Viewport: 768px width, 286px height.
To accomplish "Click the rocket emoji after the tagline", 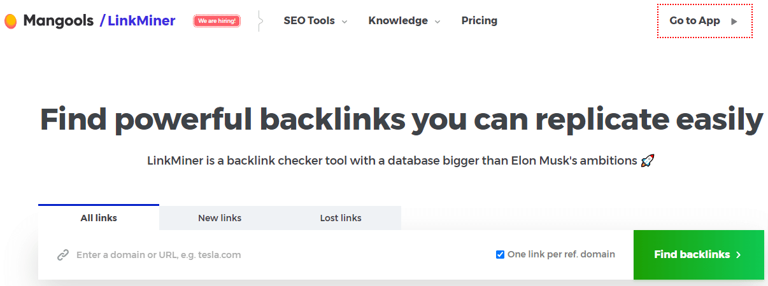I will click(648, 161).
